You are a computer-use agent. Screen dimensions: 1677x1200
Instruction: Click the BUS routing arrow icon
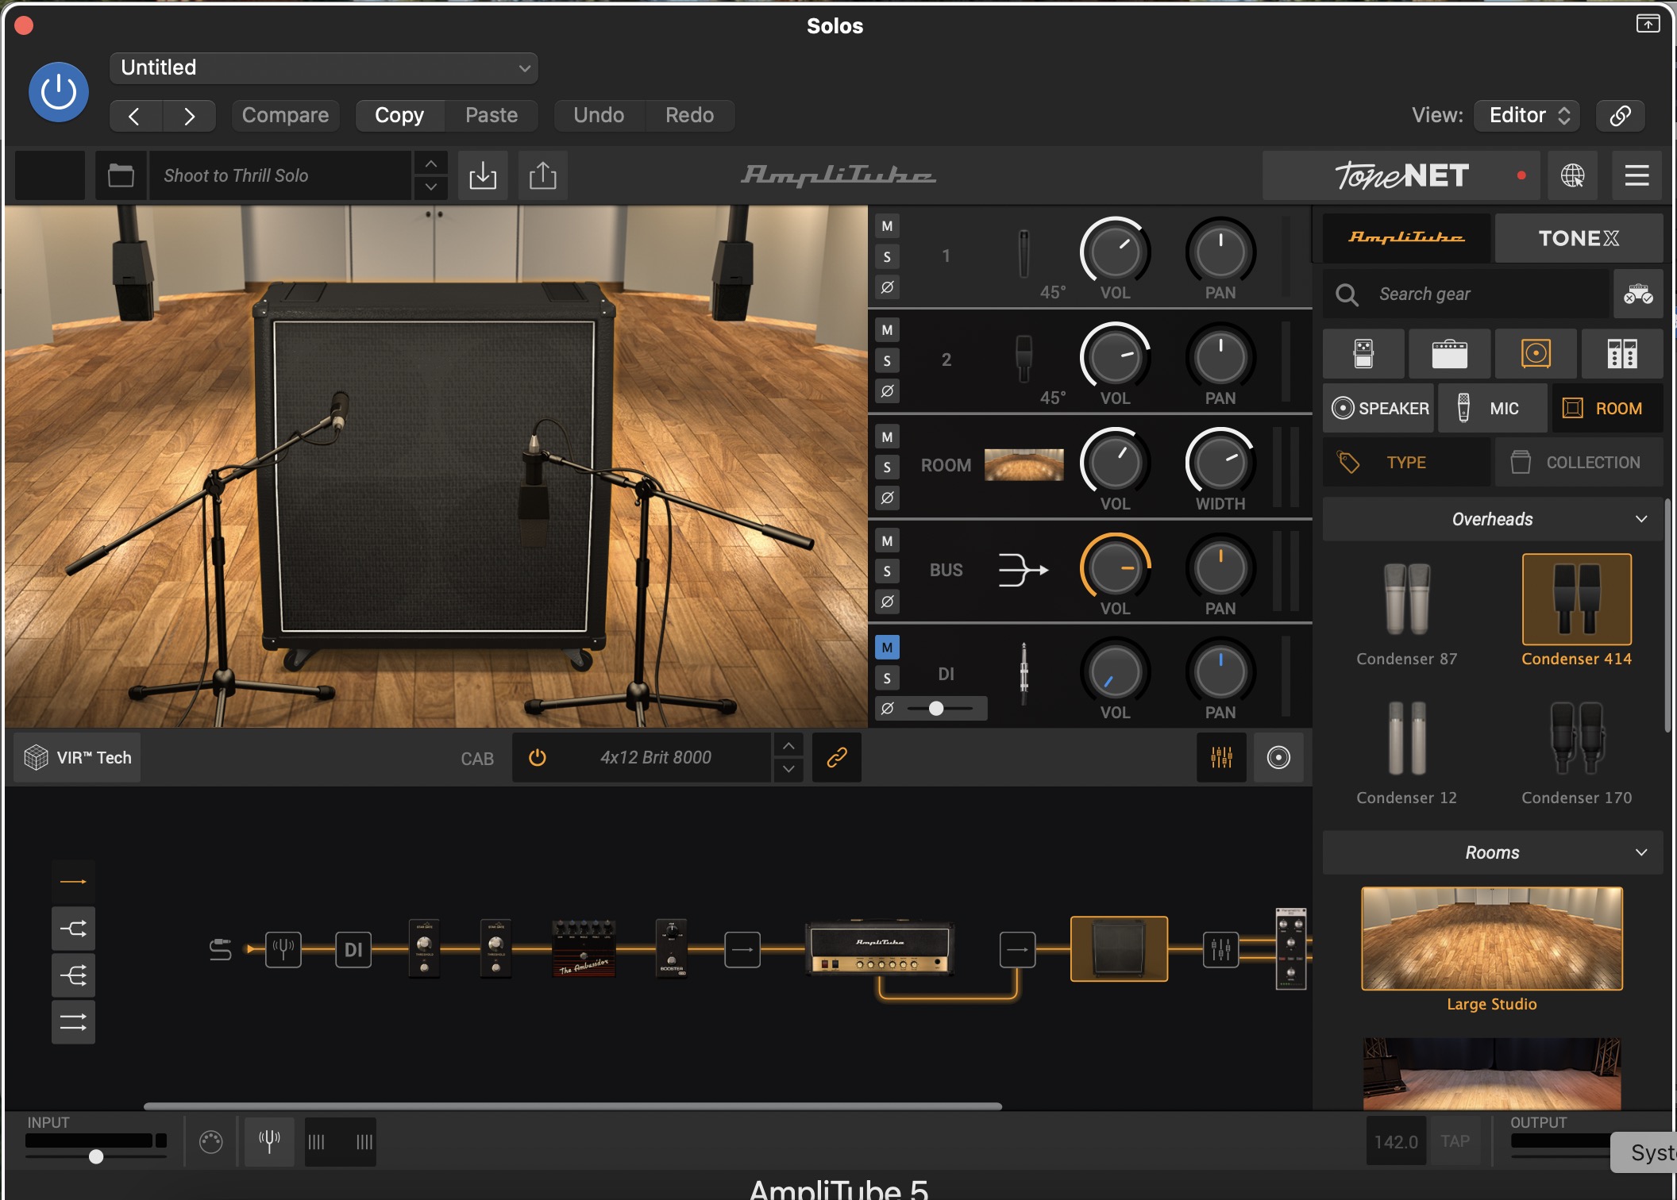[x=1024, y=570]
